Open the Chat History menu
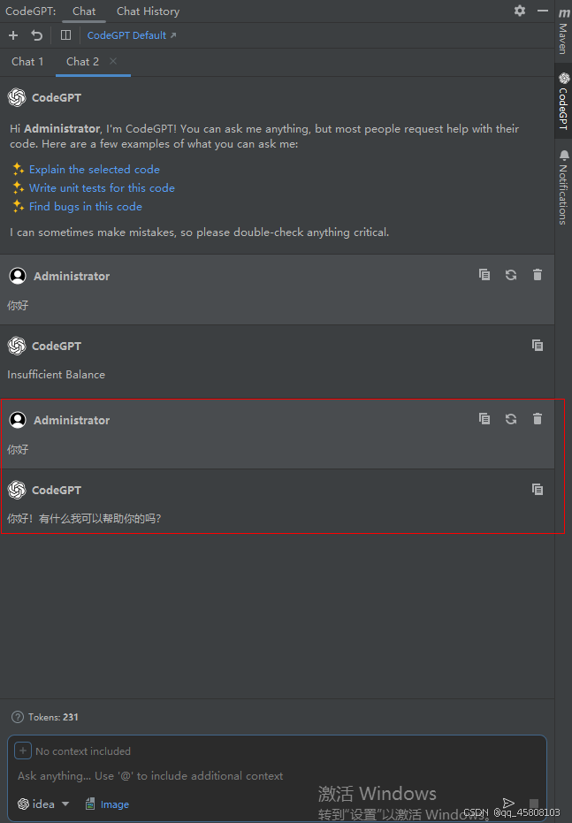The image size is (572, 823). (147, 11)
